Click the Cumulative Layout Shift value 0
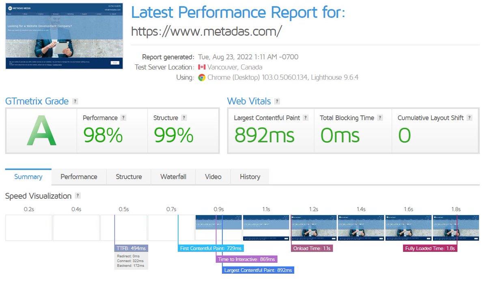The width and height of the screenshot is (487, 285). pyautogui.click(x=404, y=135)
